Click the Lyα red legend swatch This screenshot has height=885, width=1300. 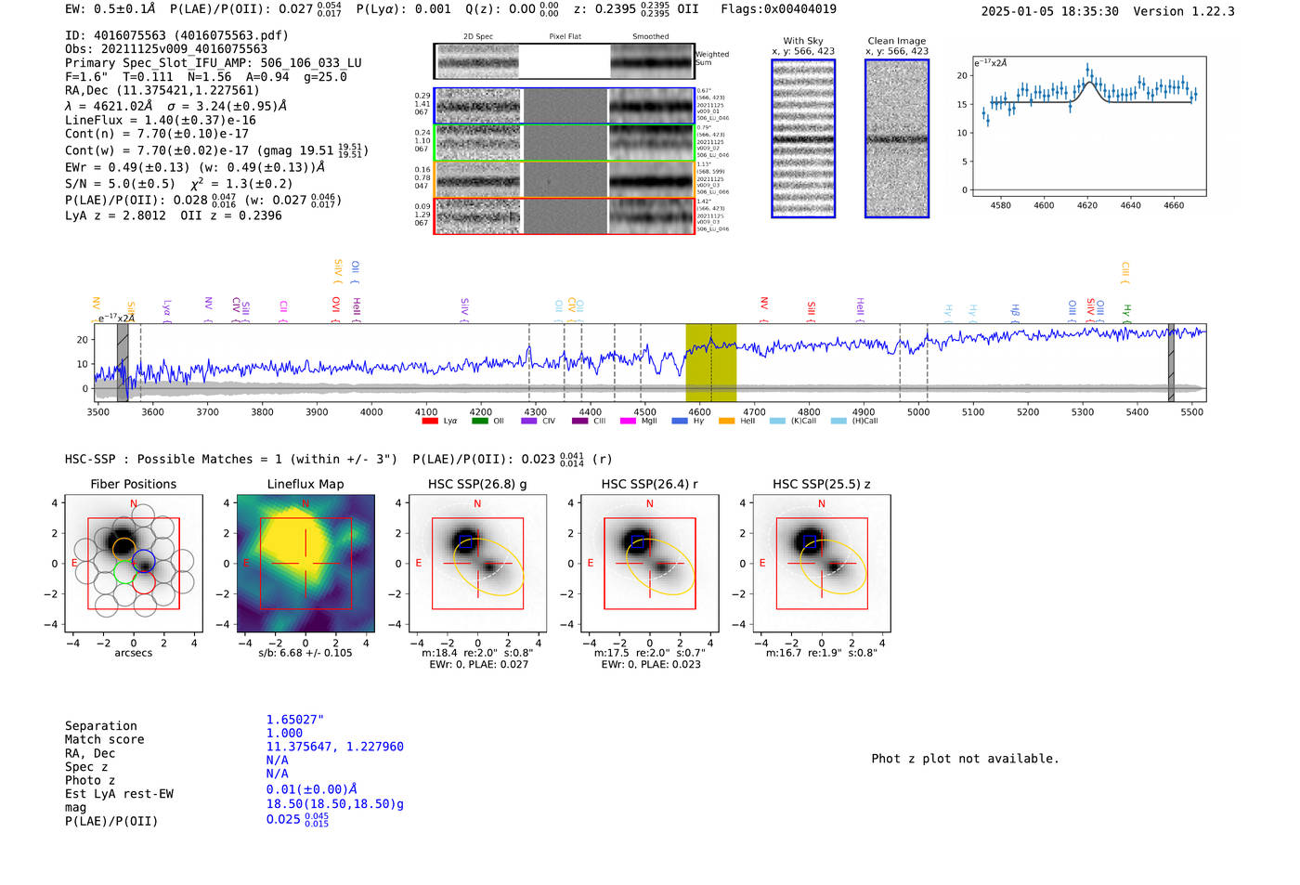coord(430,421)
